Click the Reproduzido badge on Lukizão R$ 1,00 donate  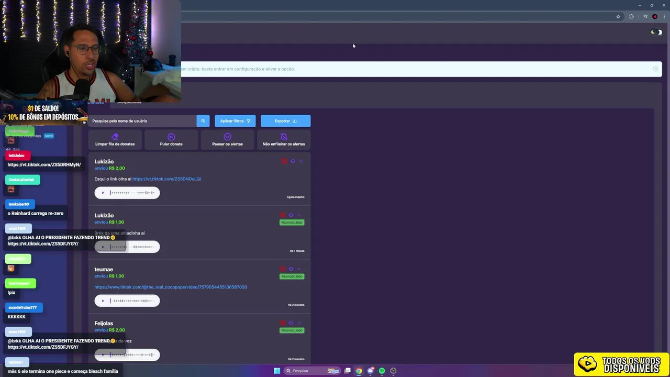pos(292,223)
